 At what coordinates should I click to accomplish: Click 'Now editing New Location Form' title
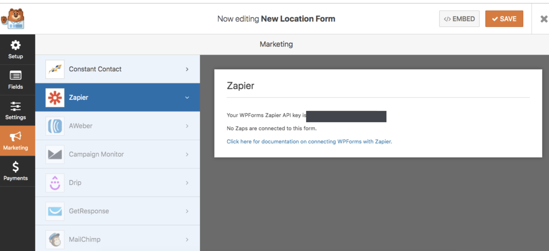(x=276, y=19)
